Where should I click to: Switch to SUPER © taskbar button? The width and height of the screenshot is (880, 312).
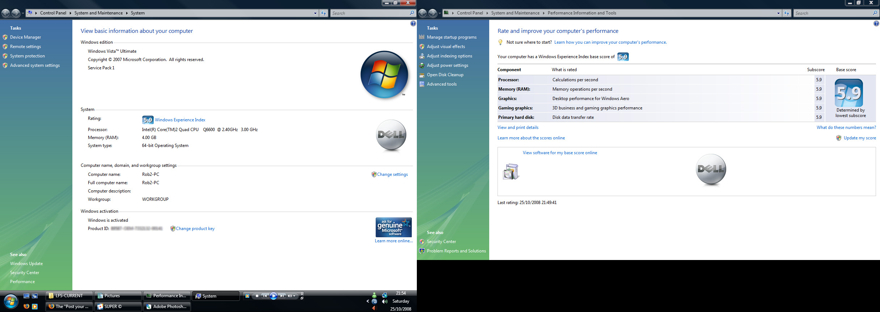(x=118, y=307)
